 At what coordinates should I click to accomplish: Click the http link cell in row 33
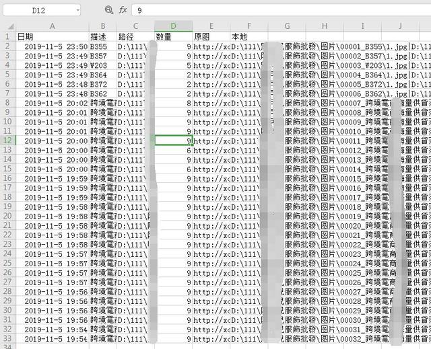211,338
